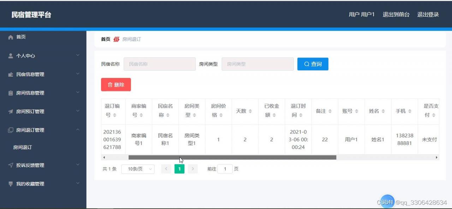
Task: Select the 首页 home icon in sidebar
Action: tap(11, 37)
